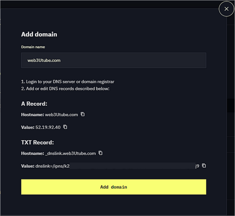Click the Domain name field label

(33, 47)
